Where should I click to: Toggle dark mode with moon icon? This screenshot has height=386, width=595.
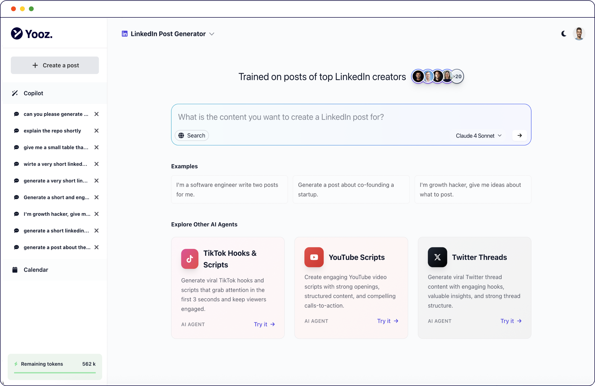pos(564,34)
